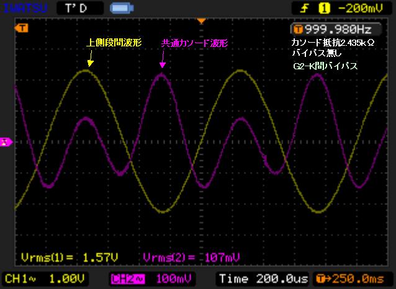Viewport: 396px width, 289px height.
Task: Click the yellow channel 1 trigger source badge
Action: tap(324, 8)
